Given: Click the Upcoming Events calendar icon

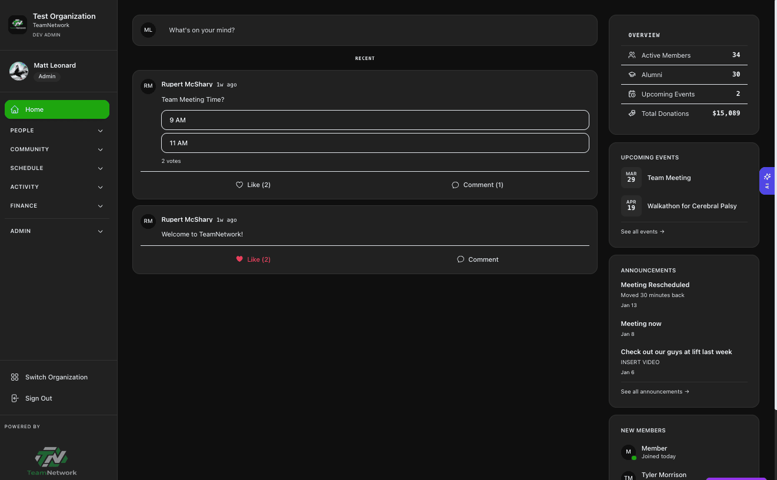Looking at the screenshot, I should pos(632,94).
